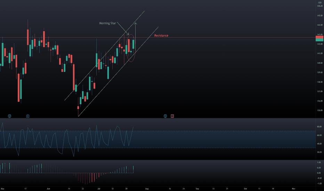Click the 144.00 price axis label
The image size is (324, 191).
[x=320, y=25]
